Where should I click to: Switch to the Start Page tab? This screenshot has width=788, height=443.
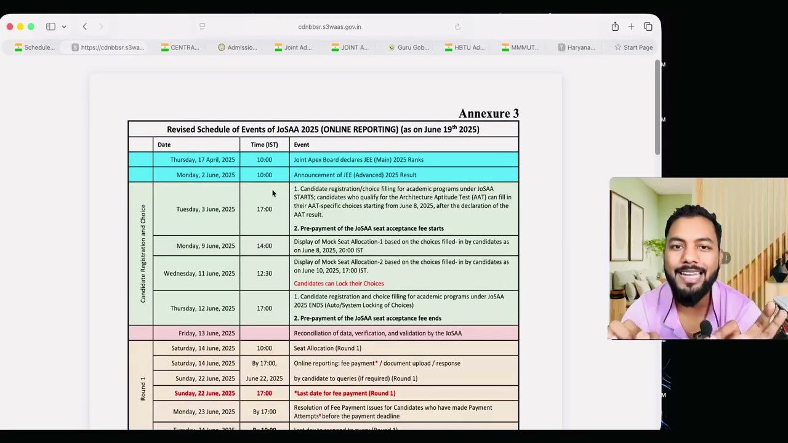(x=633, y=47)
